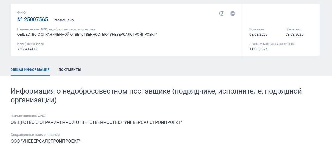Click the 44-ФЗ law label

22,12
